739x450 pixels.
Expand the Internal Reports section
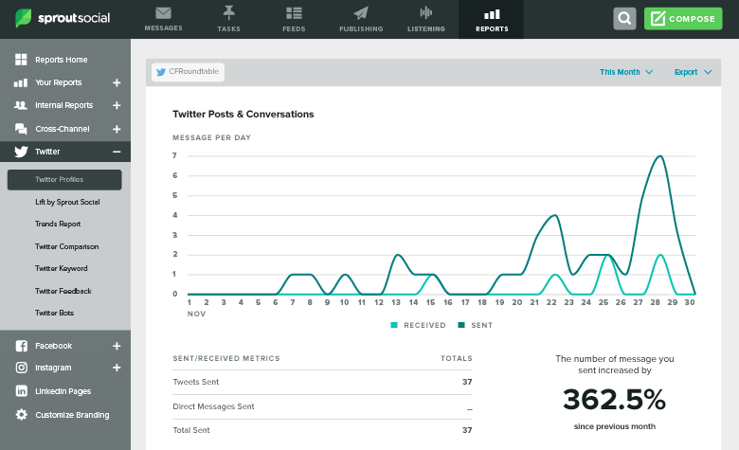coord(117,105)
